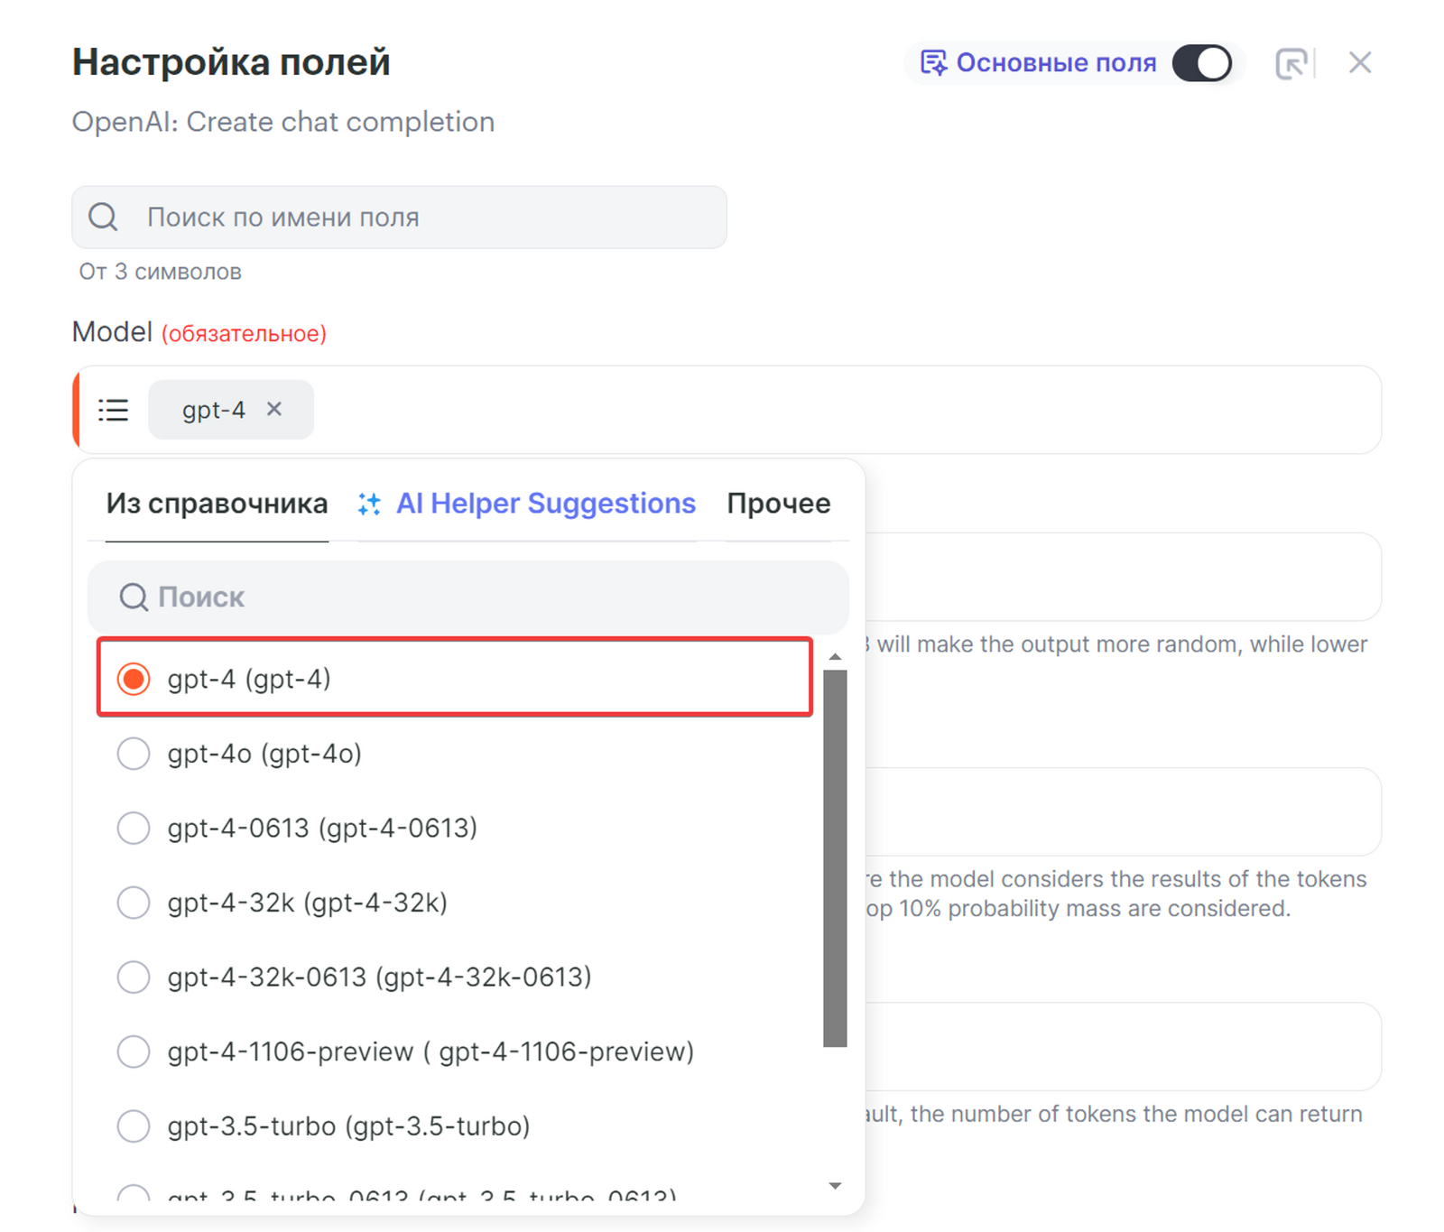Viewport: 1444px width, 1232px height.
Task: Open the AI Helper Suggestions tab
Action: (x=545, y=504)
